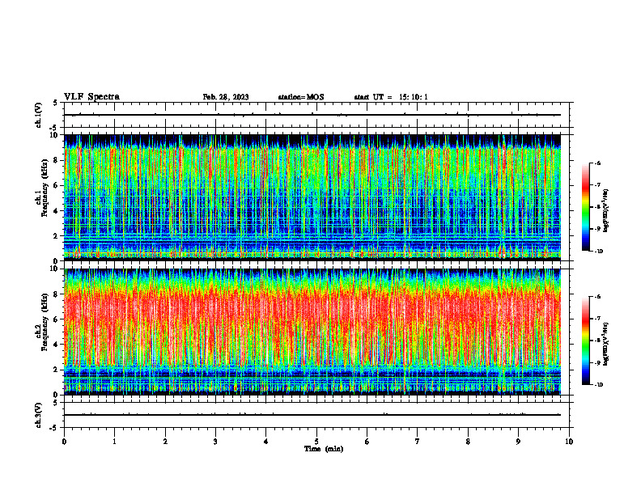Image resolution: width=641 pixels, height=495 pixels.
Task: Click the '-6' label on ch.1 colorbar
Action: (597, 163)
